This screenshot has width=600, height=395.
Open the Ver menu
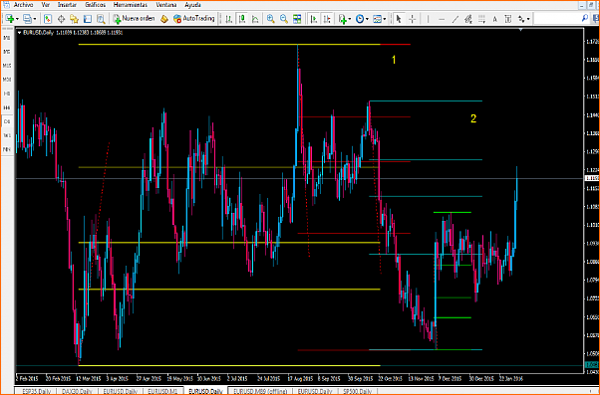(x=46, y=5)
